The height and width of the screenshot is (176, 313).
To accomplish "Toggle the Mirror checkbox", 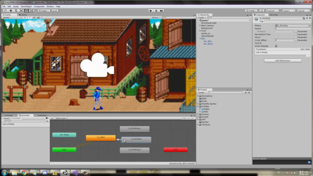I will pyautogui.click(x=276, y=37).
